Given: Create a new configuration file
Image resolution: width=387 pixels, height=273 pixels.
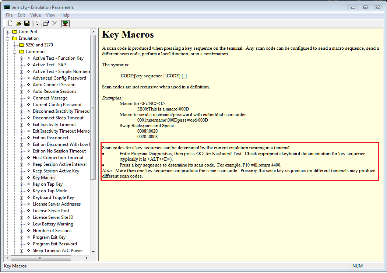Looking at the screenshot, I should (x=10, y=23).
